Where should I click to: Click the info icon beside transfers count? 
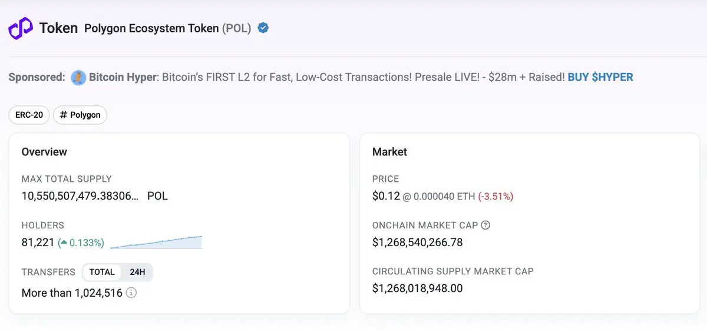131,293
